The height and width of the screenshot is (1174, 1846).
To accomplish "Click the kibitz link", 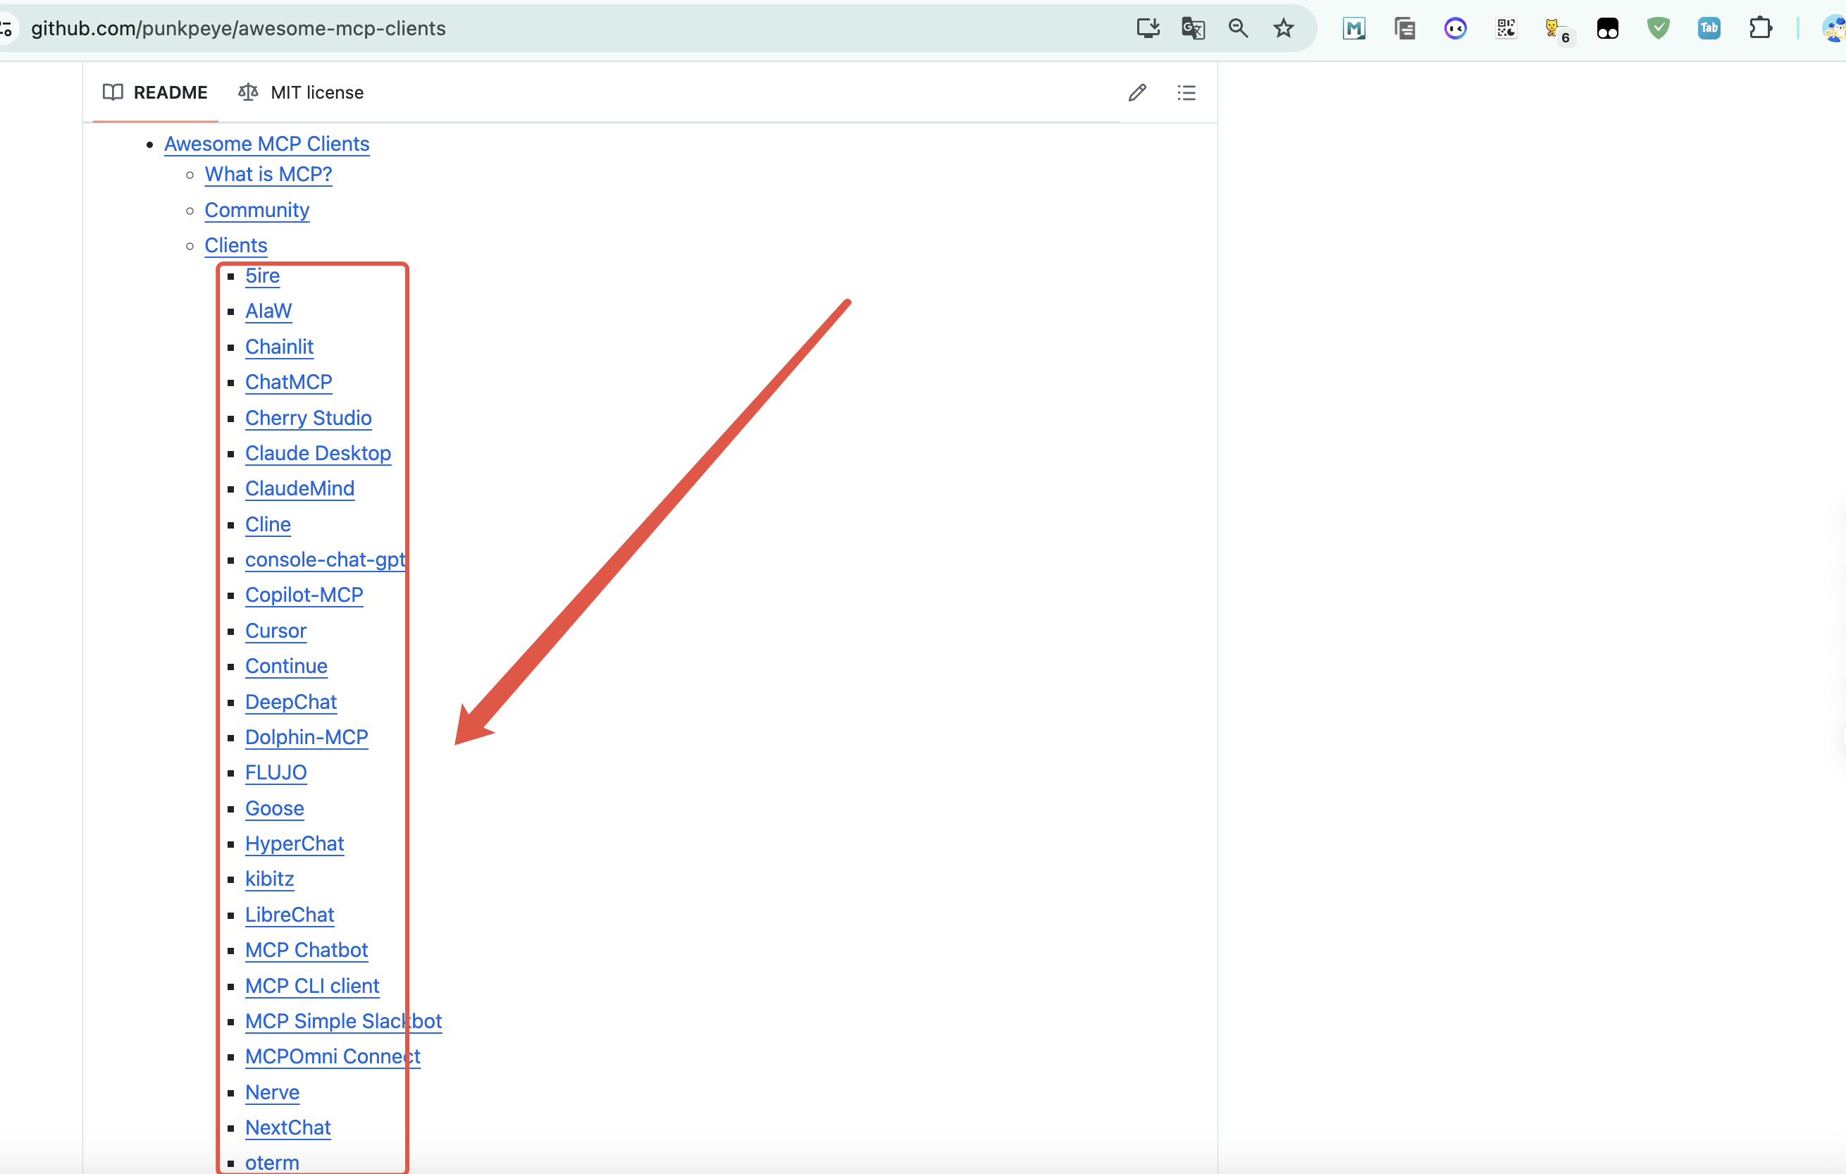I will pos(270,879).
